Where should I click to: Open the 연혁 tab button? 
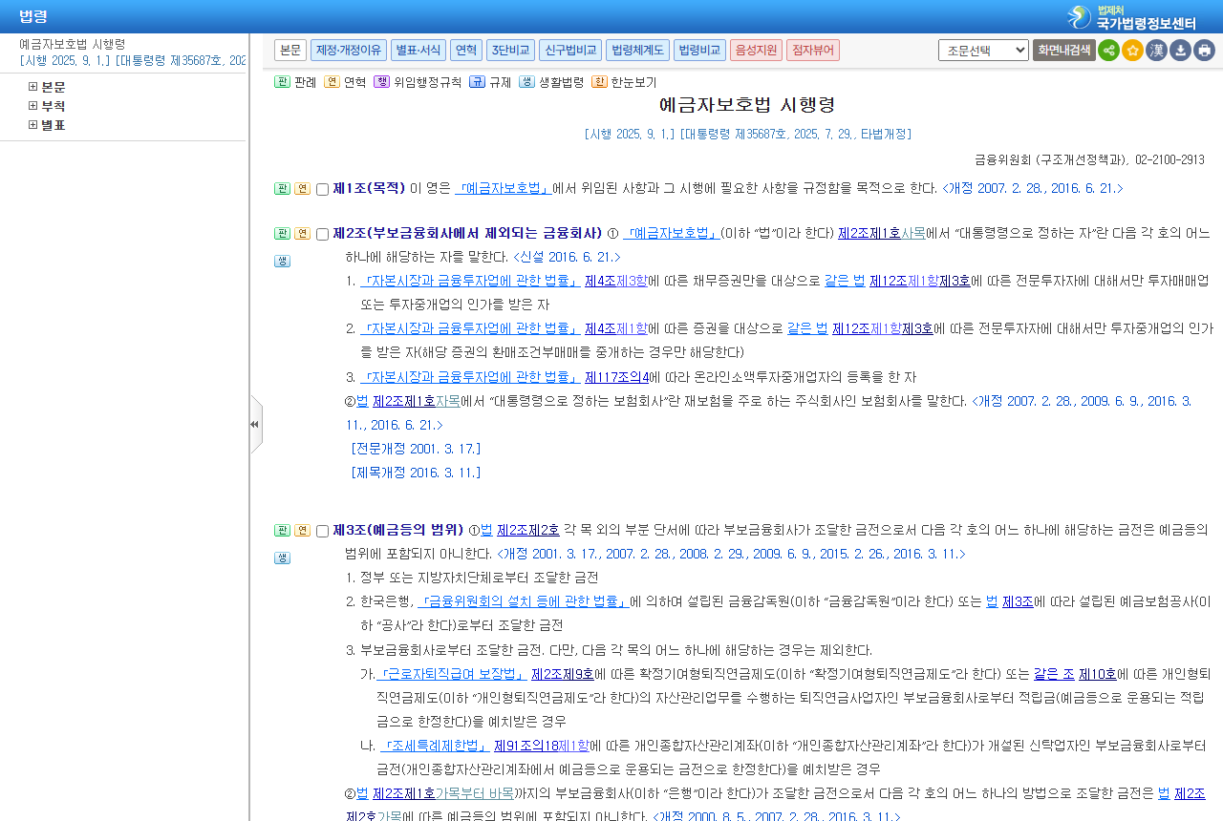click(x=466, y=50)
